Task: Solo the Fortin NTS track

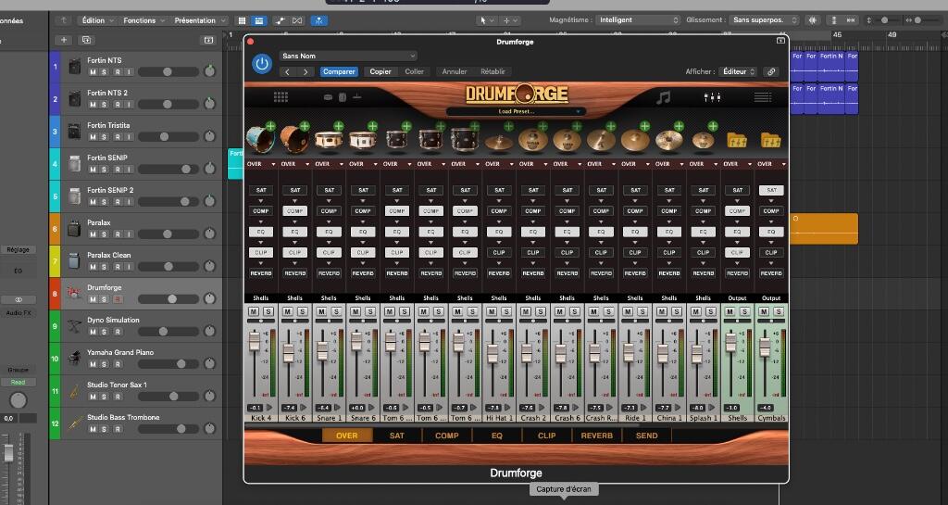Action: point(104,72)
